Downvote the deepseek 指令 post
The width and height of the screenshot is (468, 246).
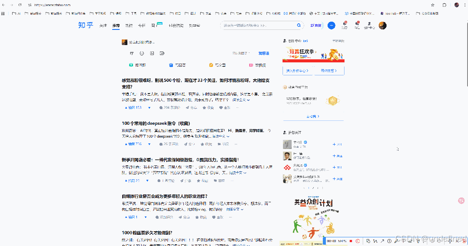(x=149, y=144)
